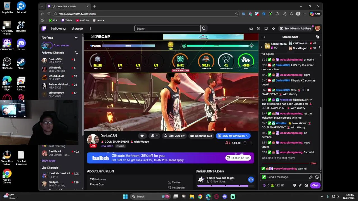Image resolution: width=358 pixels, height=201 pixels.
Task: Open the browser Extensions puzzle icon
Action: point(277,14)
